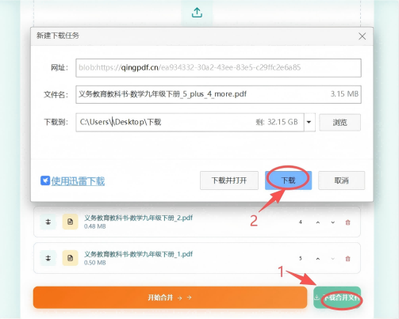Click the 网址 URL input field
This screenshot has width=399, height=319.
coord(218,68)
